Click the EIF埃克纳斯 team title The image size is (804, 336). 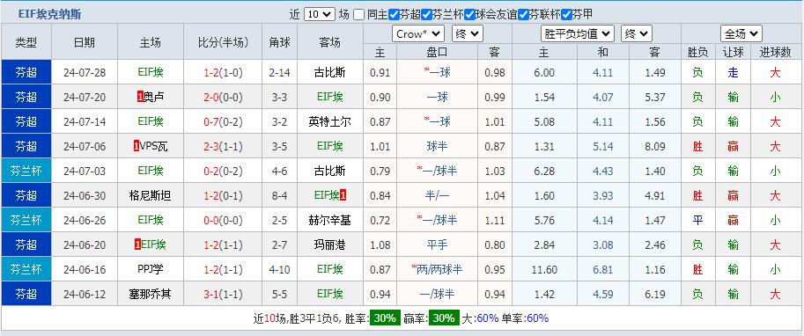[x=49, y=14]
